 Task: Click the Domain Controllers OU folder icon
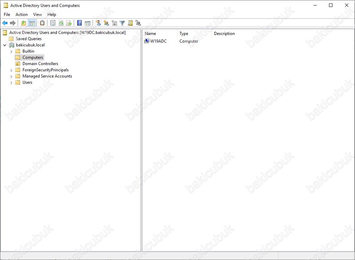pyautogui.click(x=18, y=64)
